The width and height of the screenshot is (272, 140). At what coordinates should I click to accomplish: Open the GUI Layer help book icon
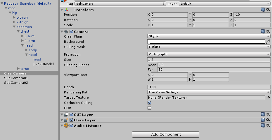pos(263,114)
